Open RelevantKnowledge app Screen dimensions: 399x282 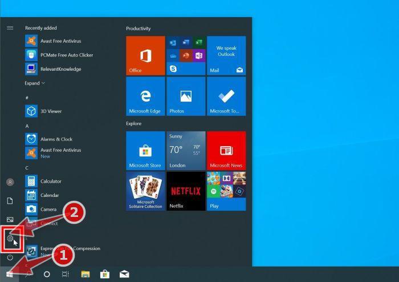[54, 69]
